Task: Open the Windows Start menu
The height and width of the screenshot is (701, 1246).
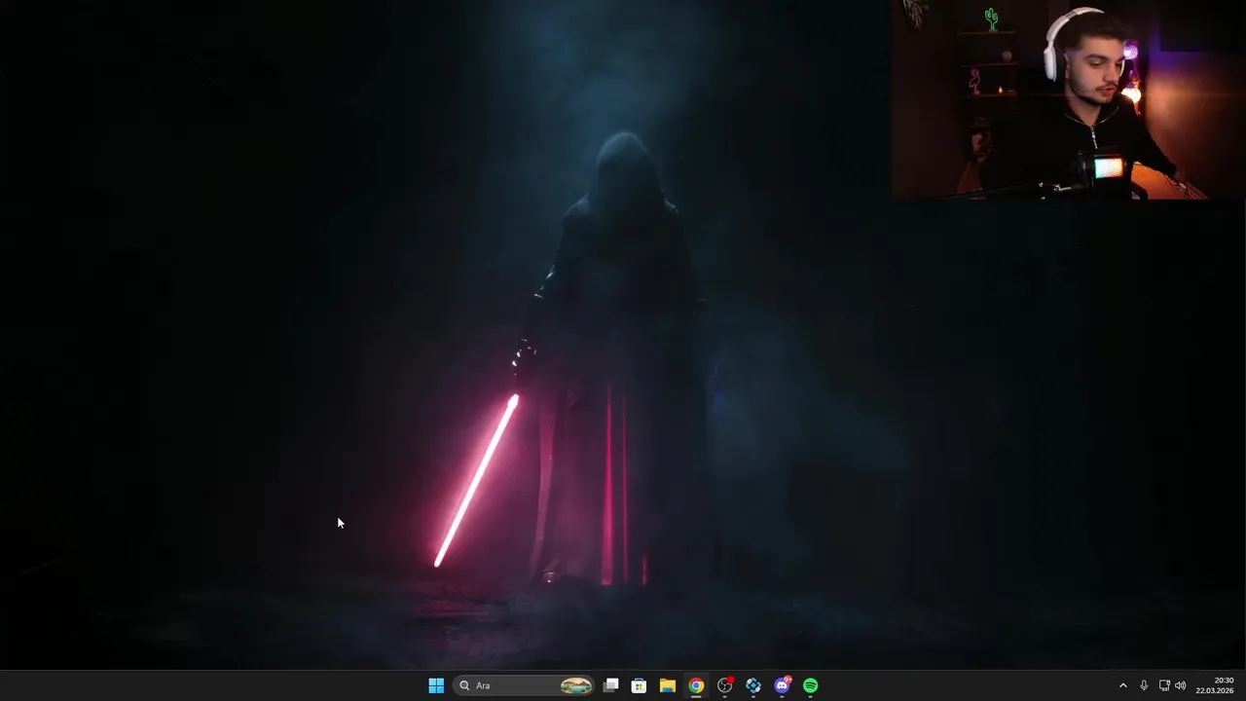Action: tap(436, 685)
